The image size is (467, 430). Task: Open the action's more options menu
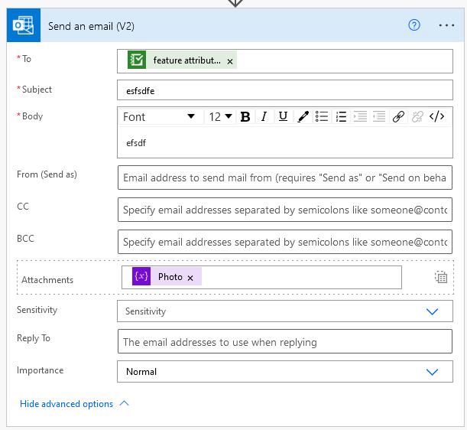tap(446, 24)
